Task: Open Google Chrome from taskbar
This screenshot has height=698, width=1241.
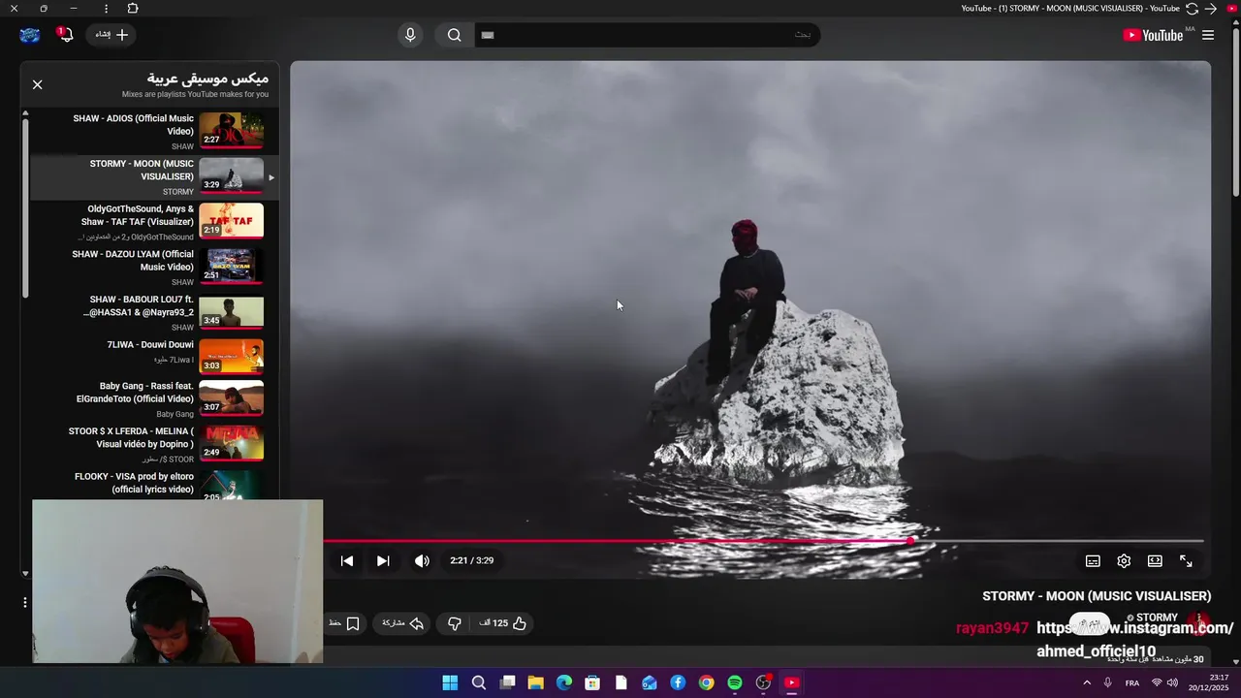Action: pyautogui.click(x=706, y=682)
